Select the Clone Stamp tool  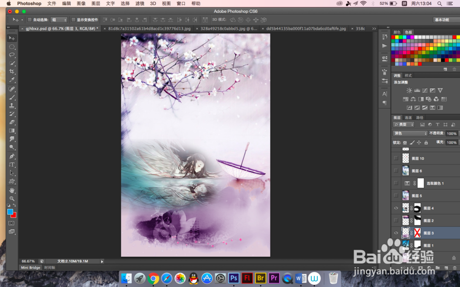coord(12,106)
